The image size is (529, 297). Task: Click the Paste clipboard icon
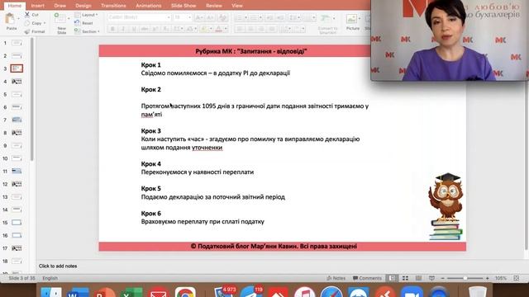pyautogui.click(x=10, y=18)
